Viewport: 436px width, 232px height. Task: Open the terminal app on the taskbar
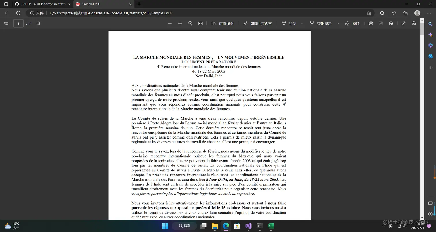click(x=260, y=226)
